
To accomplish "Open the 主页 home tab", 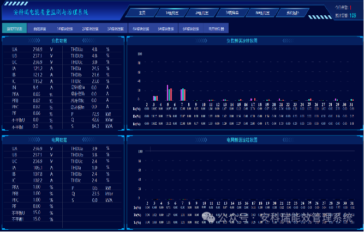I will click(x=142, y=13).
